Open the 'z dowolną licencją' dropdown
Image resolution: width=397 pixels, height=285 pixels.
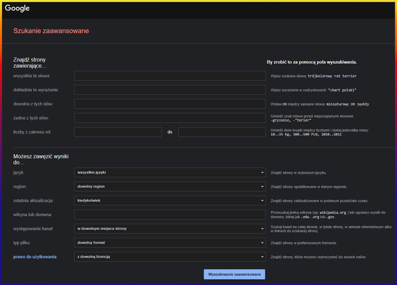[x=170, y=257]
